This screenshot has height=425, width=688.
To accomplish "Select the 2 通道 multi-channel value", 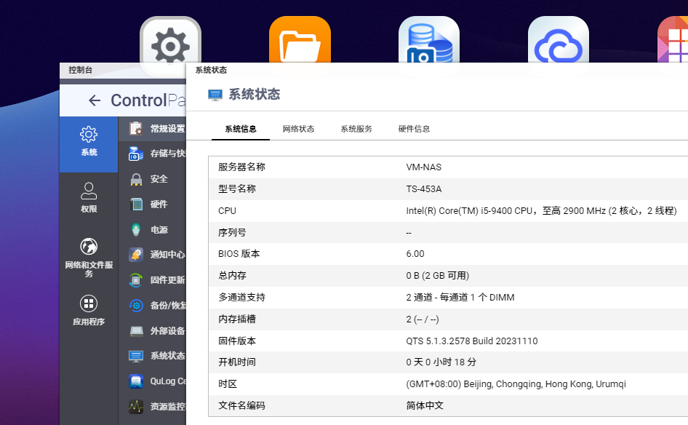I will [x=460, y=297].
